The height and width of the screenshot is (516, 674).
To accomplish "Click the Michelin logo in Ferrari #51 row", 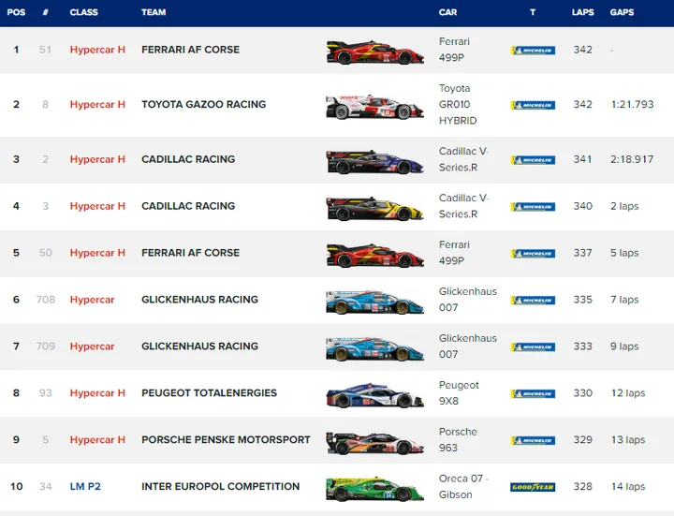I will coord(533,51).
